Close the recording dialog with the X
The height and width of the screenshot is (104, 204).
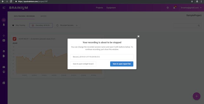pos(138,36)
